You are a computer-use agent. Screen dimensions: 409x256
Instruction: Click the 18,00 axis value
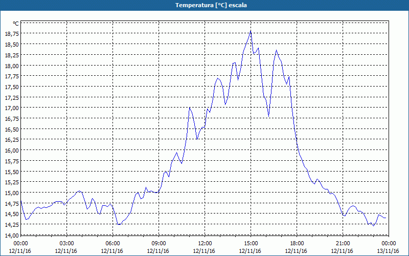(12, 66)
